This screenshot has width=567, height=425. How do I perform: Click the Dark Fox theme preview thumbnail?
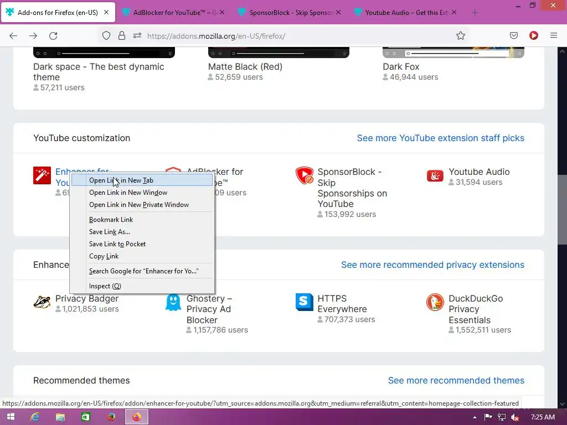click(x=453, y=53)
